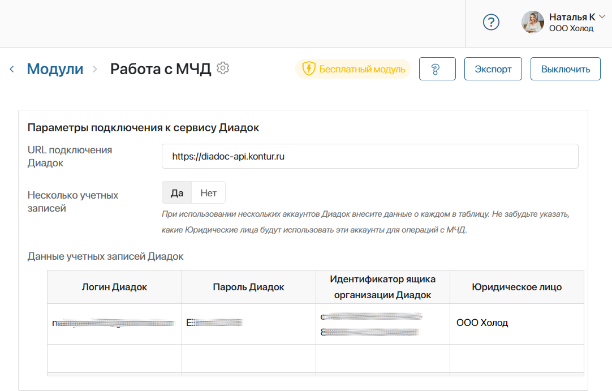The height and width of the screenshot is (391, 612).
Task: Focus the URL подключения Диадок field
Action: [369, 156]
